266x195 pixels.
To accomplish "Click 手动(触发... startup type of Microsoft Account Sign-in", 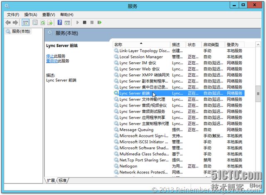I will pyautogui.click(x=213, y=136).
